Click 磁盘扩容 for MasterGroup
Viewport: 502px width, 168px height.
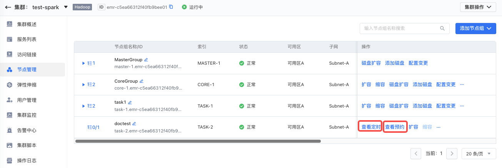coord(371,63)
